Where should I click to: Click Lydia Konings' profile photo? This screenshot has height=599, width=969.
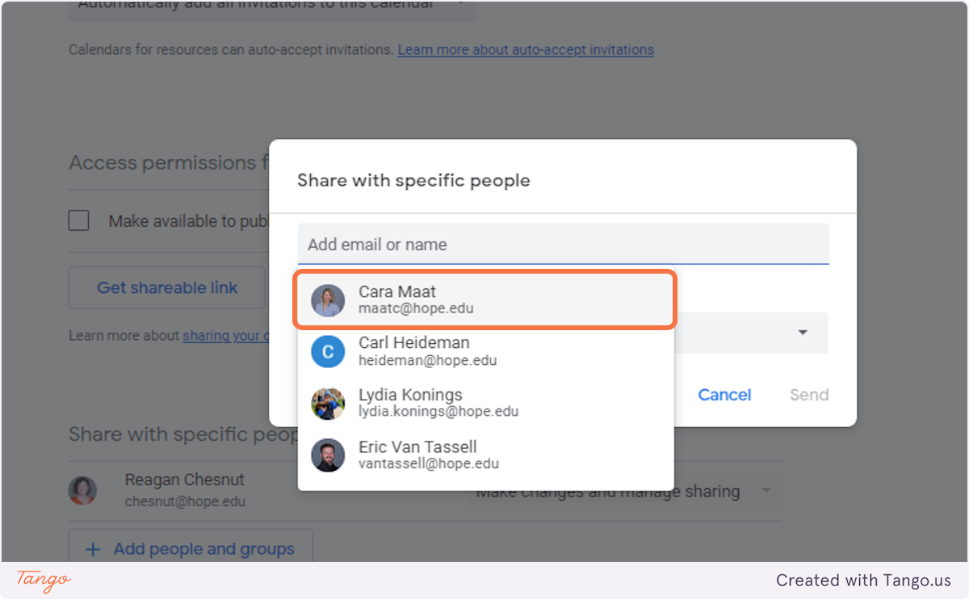click(x=328, y=404)
